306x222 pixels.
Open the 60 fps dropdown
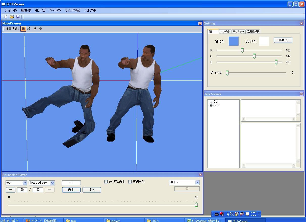tap(197, 182)
